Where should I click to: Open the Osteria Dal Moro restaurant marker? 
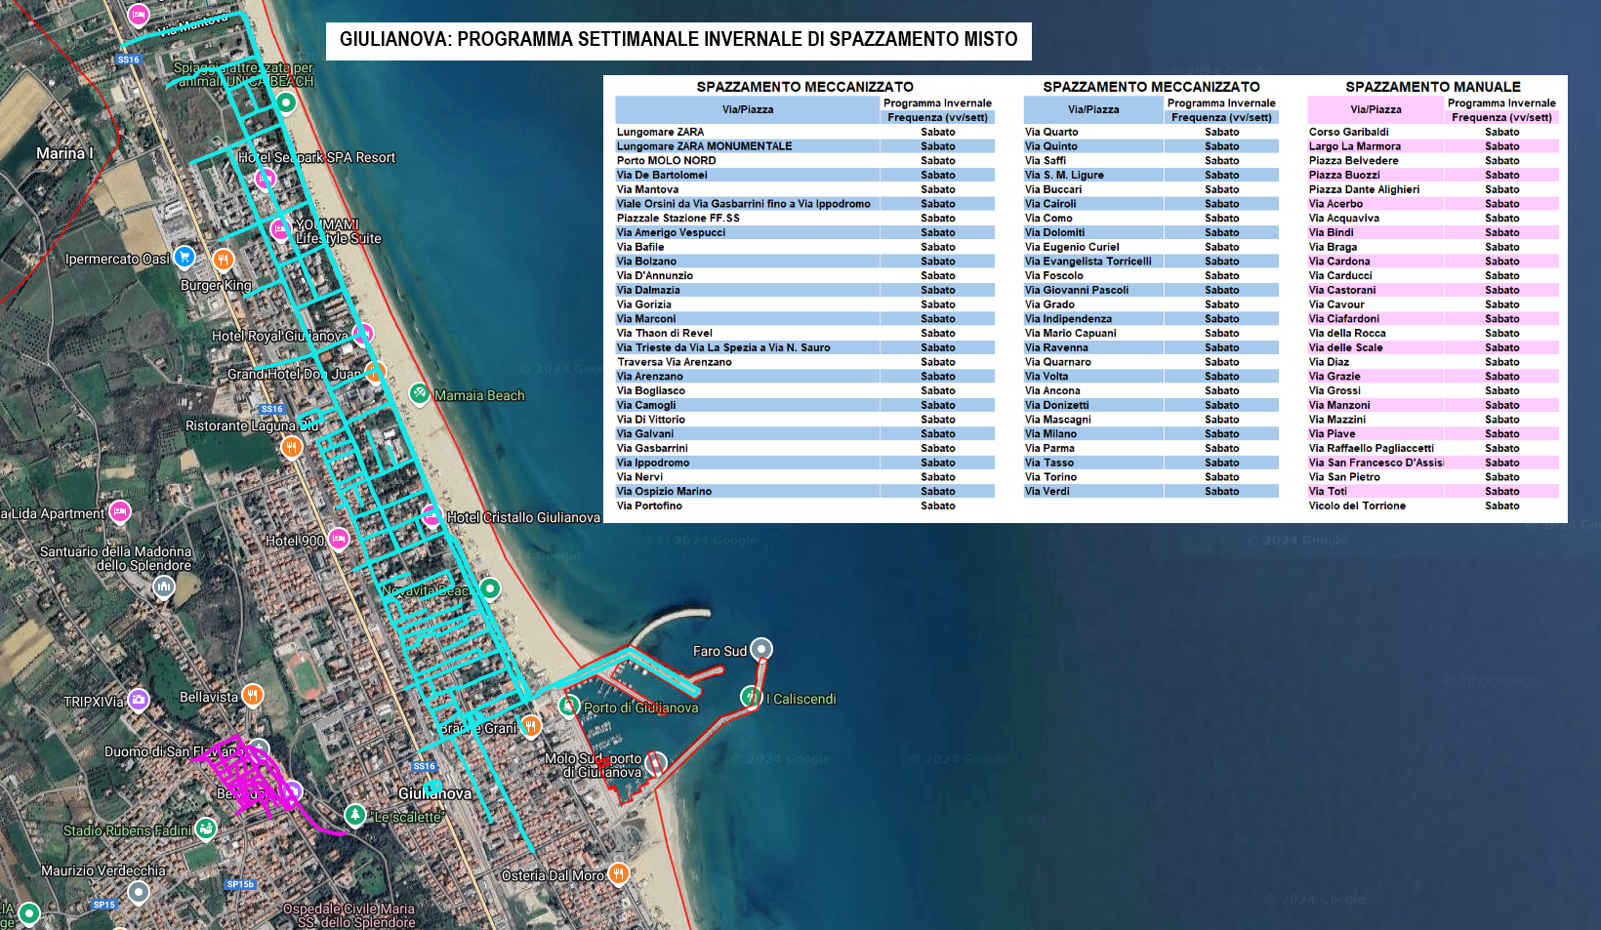pos(618,873)
